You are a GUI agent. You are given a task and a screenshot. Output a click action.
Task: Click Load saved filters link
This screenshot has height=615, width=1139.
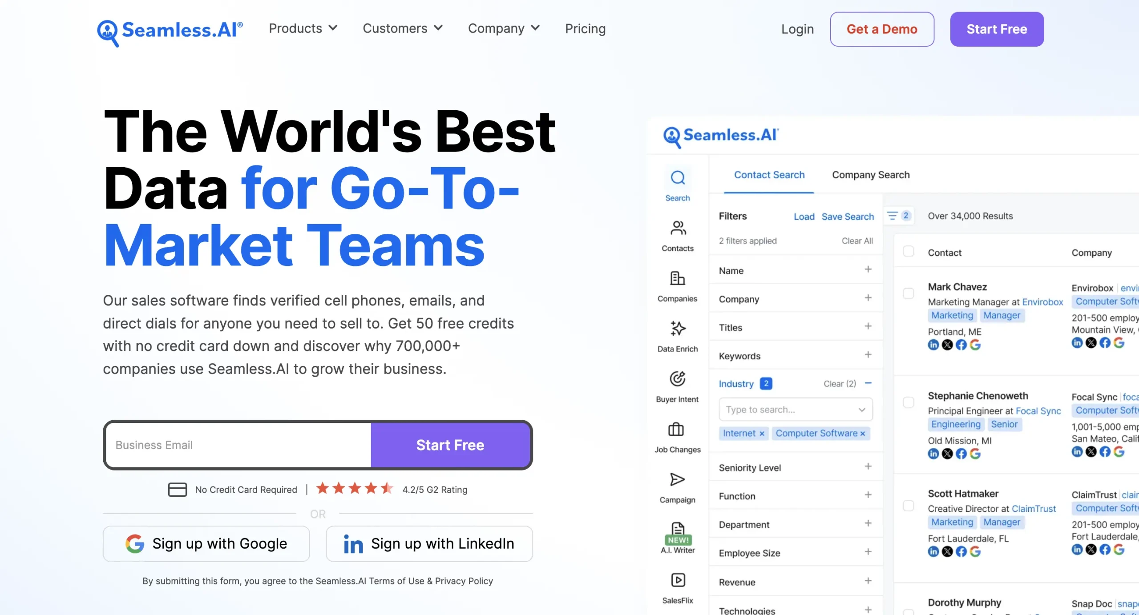804,217
